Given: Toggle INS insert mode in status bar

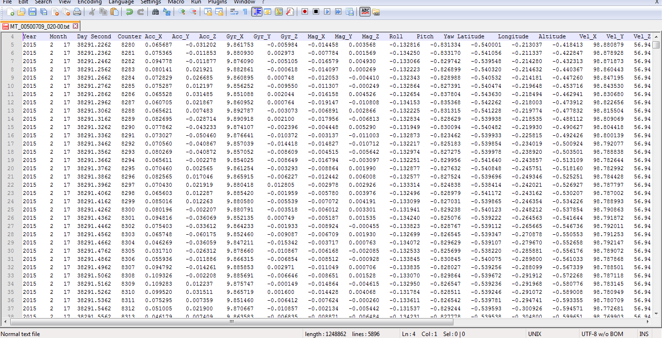Looking at the screenshot, I should (x=644, y=334).
